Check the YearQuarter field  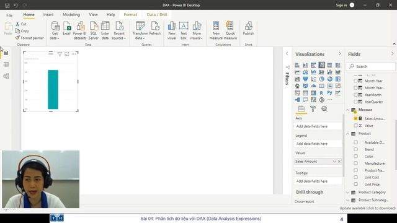coord(355,102)
